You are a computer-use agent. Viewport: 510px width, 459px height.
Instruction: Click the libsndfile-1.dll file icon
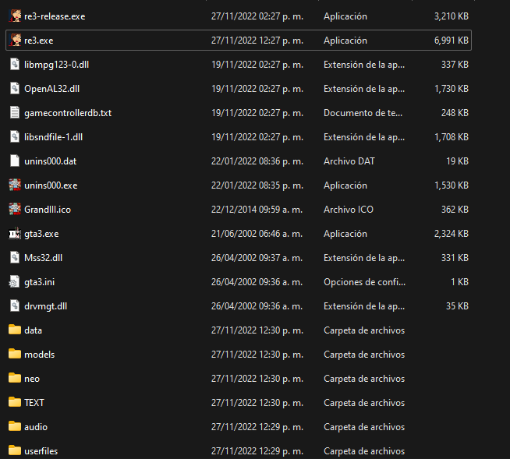pyautogui.click(x=15, y=136)
